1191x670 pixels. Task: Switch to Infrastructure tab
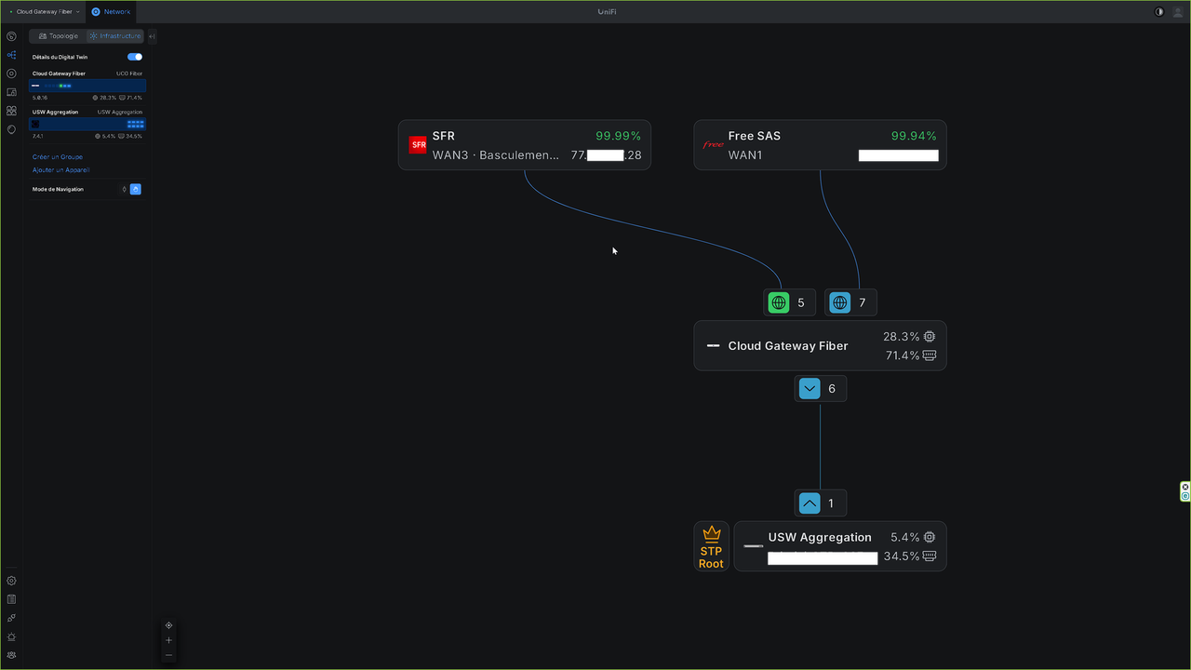[x=115, y=36]
